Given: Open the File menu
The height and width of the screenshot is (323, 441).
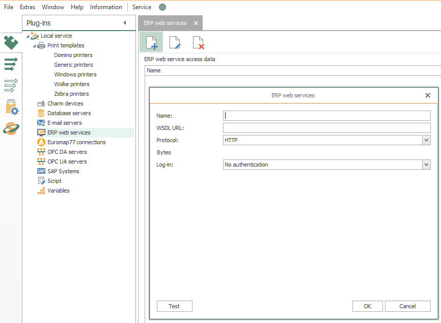Looking at the screenshot, I should pyautogui.click(x=9, y=7).
